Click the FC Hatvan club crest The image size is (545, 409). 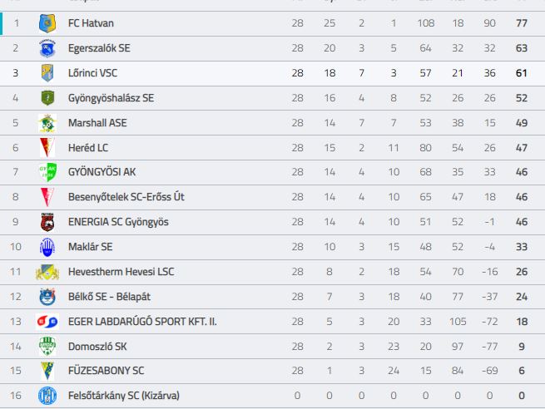pos(47,23)
